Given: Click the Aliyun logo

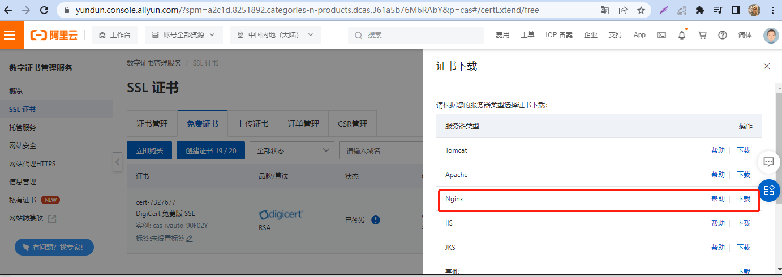Looking at the screenshot, I should click(54, 35).
